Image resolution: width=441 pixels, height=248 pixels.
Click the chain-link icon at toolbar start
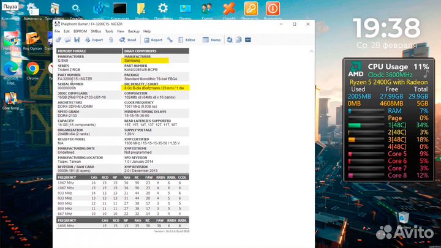click(59, 40)
